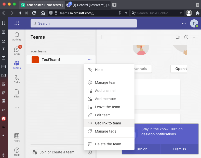This screenshot has height=158, width=201.
Task: Open manage teams gear icon at bottom
Action: pyautogui.click(x=90, y=152)
